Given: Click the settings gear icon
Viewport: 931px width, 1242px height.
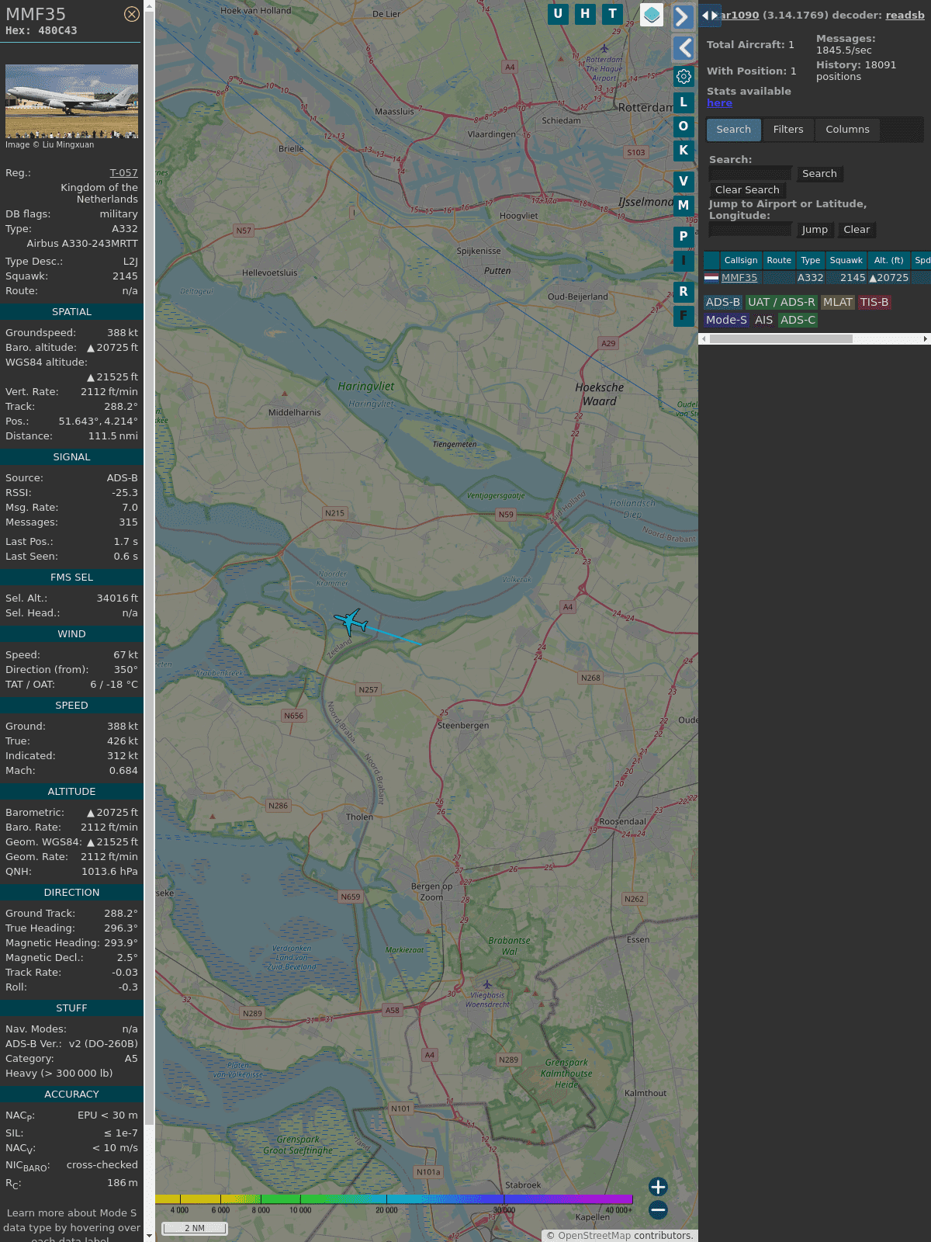Looking at the screenshot, I should pos(684,77).
